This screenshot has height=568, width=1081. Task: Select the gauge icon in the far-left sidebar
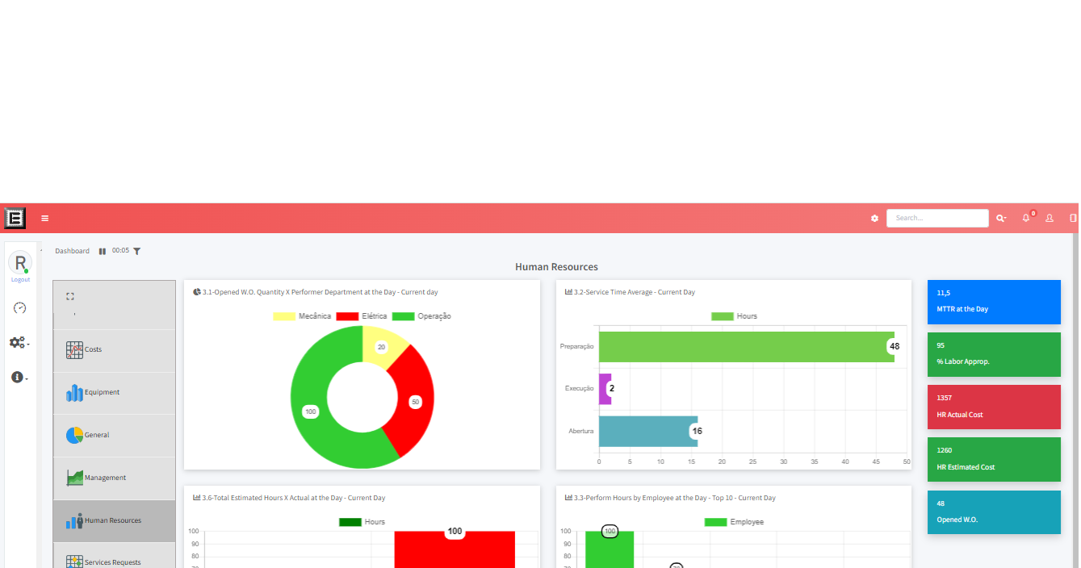click(19, 307)
